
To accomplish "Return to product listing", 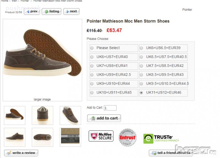I will tap(51, 12).
